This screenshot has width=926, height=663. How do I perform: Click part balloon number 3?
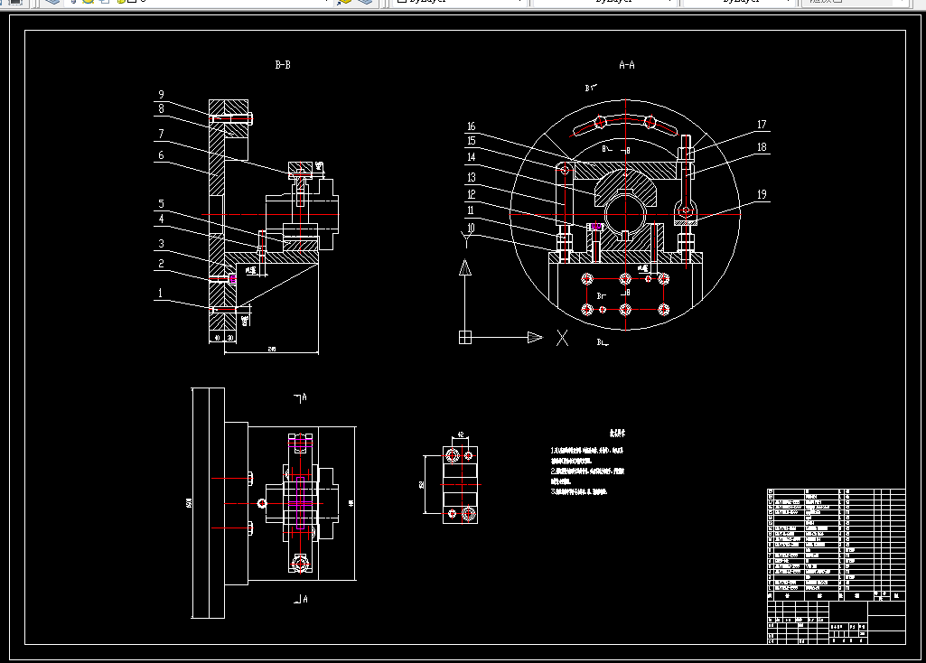click(161, 244)
